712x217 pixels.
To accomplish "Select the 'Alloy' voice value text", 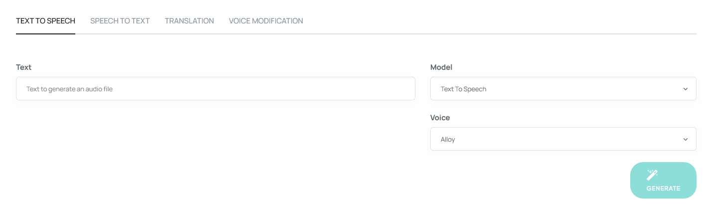I will [448, 140].
